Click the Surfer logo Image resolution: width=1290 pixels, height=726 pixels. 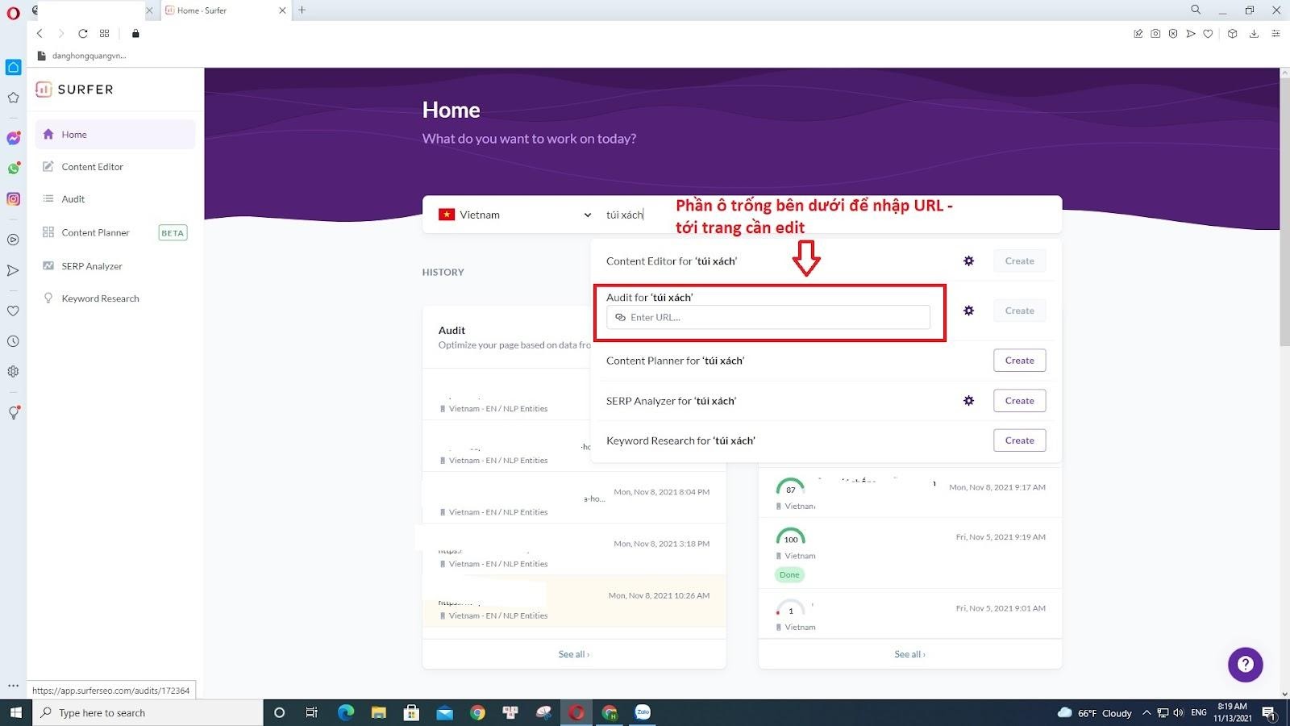(x=74, y=90)
